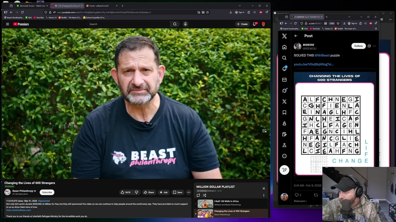The height and width of the screenshot is (222, 396).
Task: Focus the YouTube search field
Action: coord(128,24)
